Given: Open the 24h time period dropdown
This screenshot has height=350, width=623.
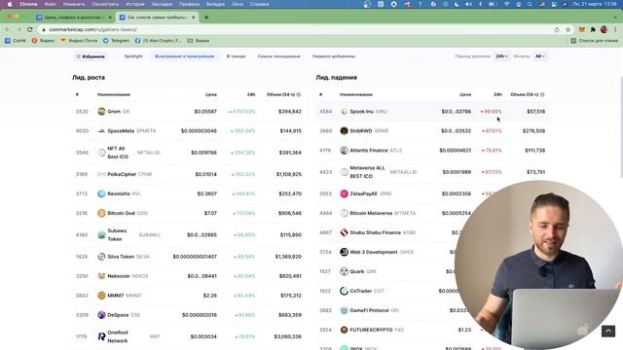Looking at the screenshot, I should (501, 56).
